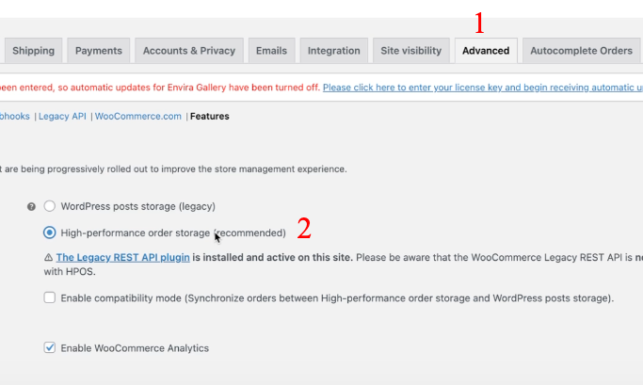
Task: Open the Autocomplete Orders tab
Action: 581,51
